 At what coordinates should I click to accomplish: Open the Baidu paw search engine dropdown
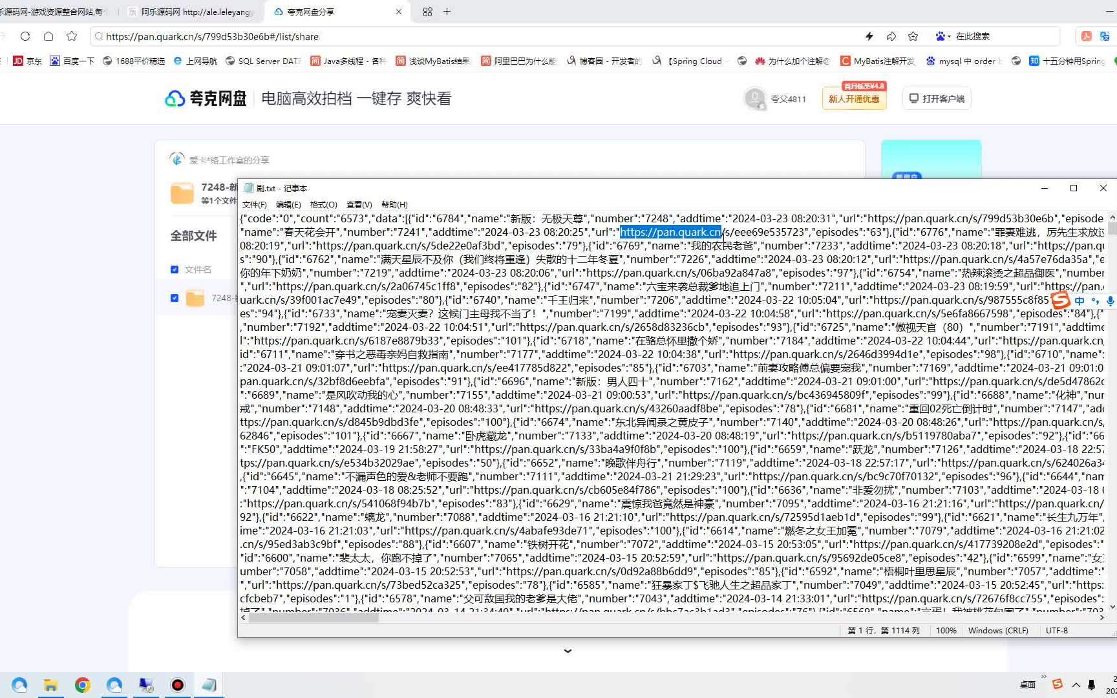pyautogui.click(x=943, y=36)
